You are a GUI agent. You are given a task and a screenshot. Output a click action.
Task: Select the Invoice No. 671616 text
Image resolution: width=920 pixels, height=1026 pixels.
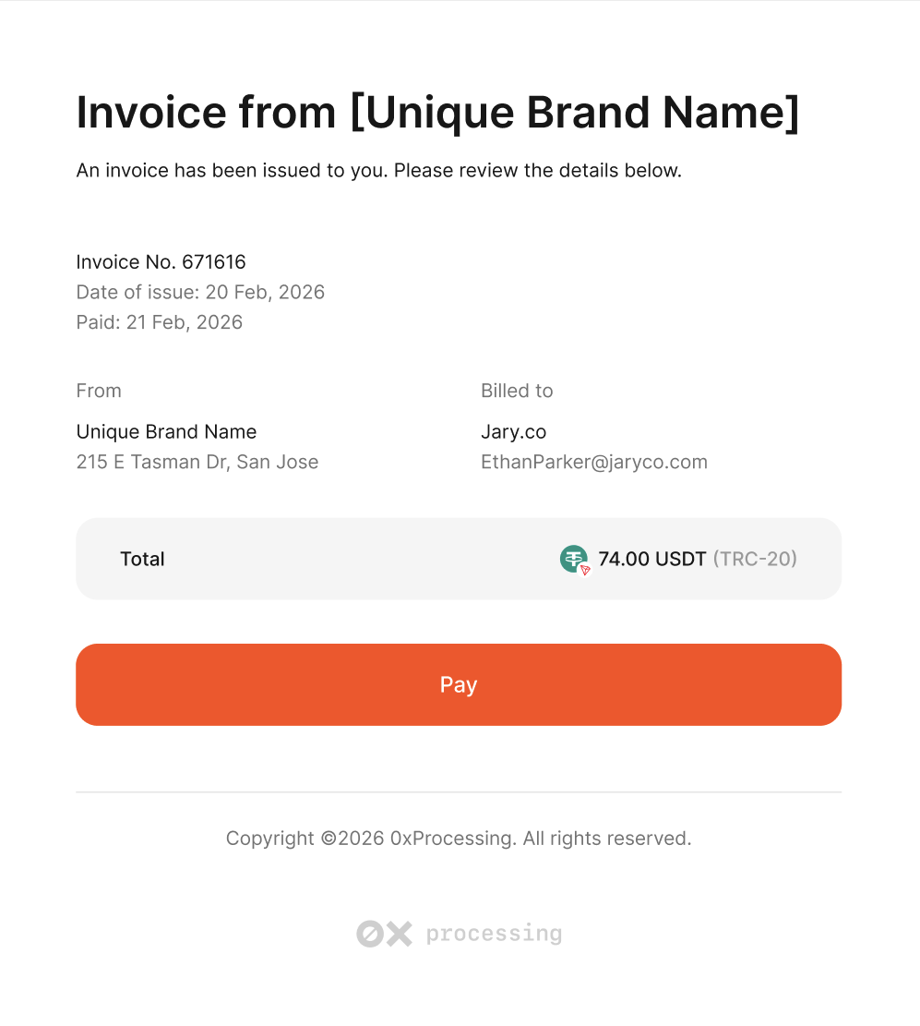coord(161,262)
